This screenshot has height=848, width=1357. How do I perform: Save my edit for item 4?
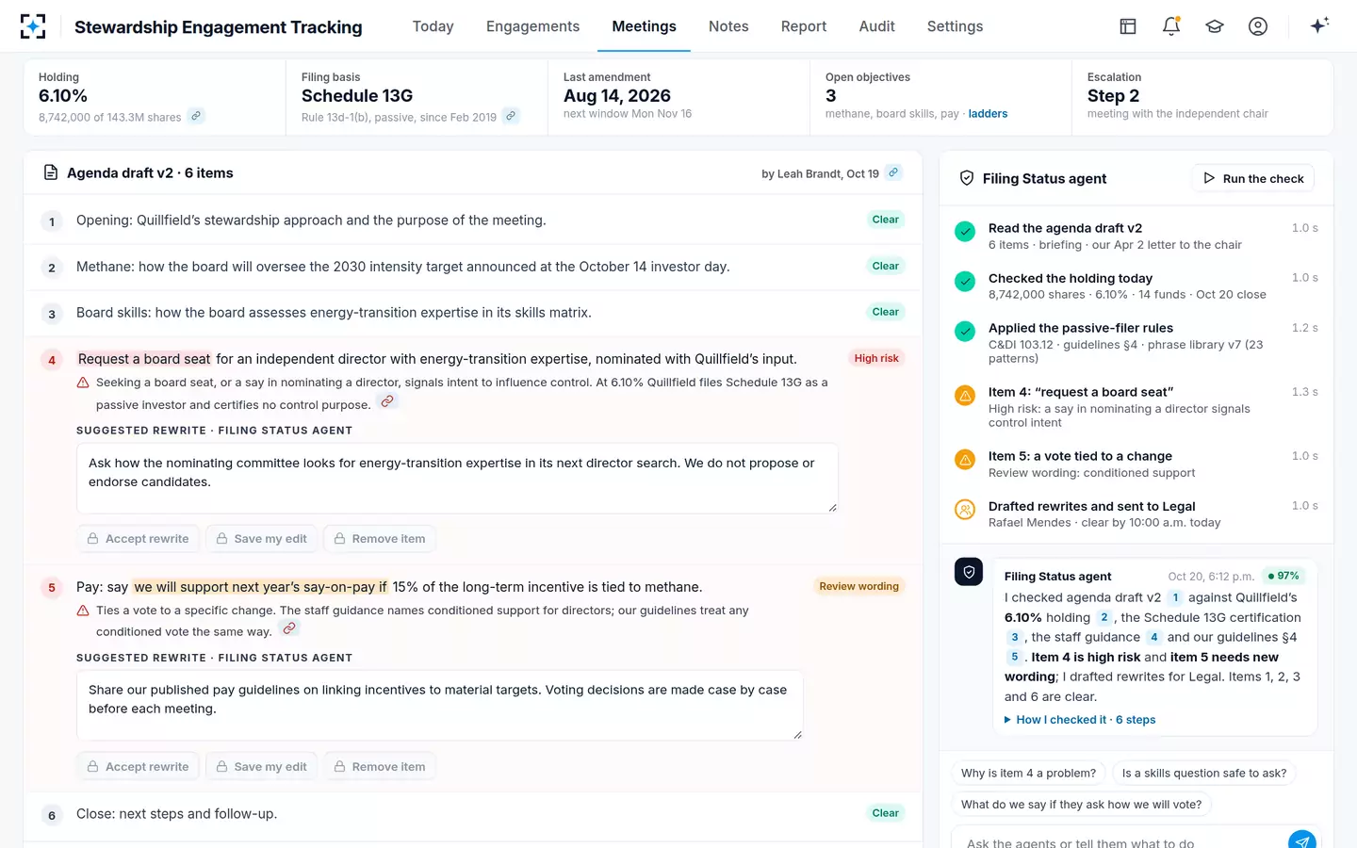[261, 539]
